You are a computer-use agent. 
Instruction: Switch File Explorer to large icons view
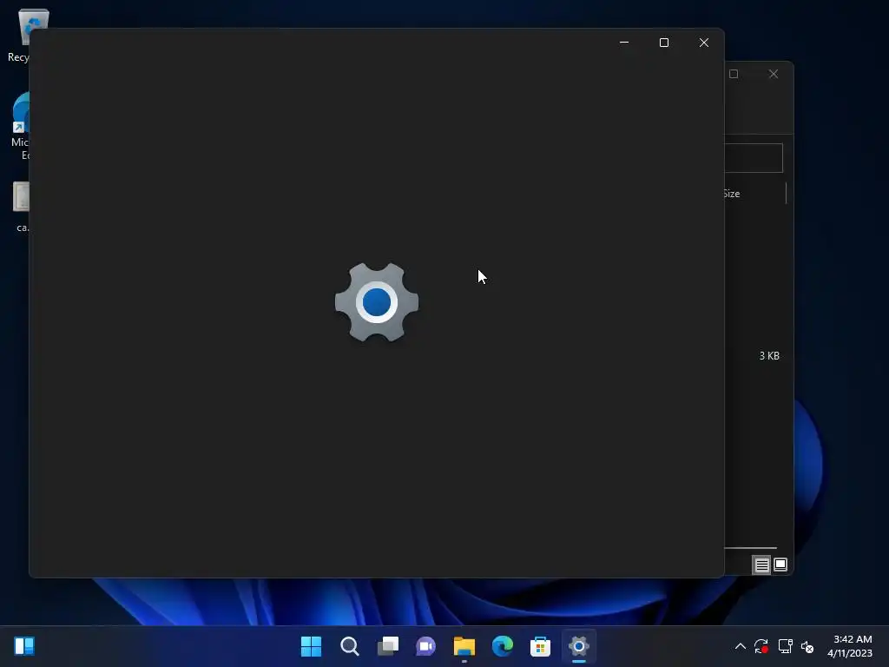pos(780,565)
